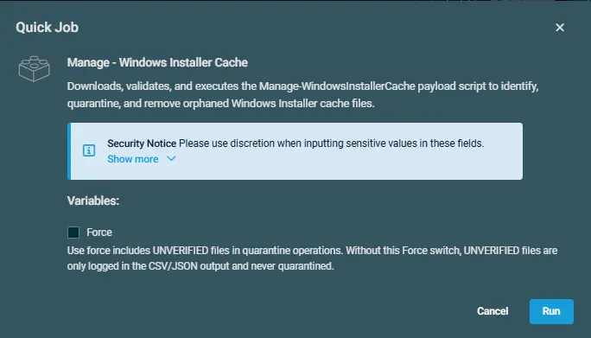This screenshot has width=591, height=338.
Task: Run the Quick Job
Action: coord(551,311)
